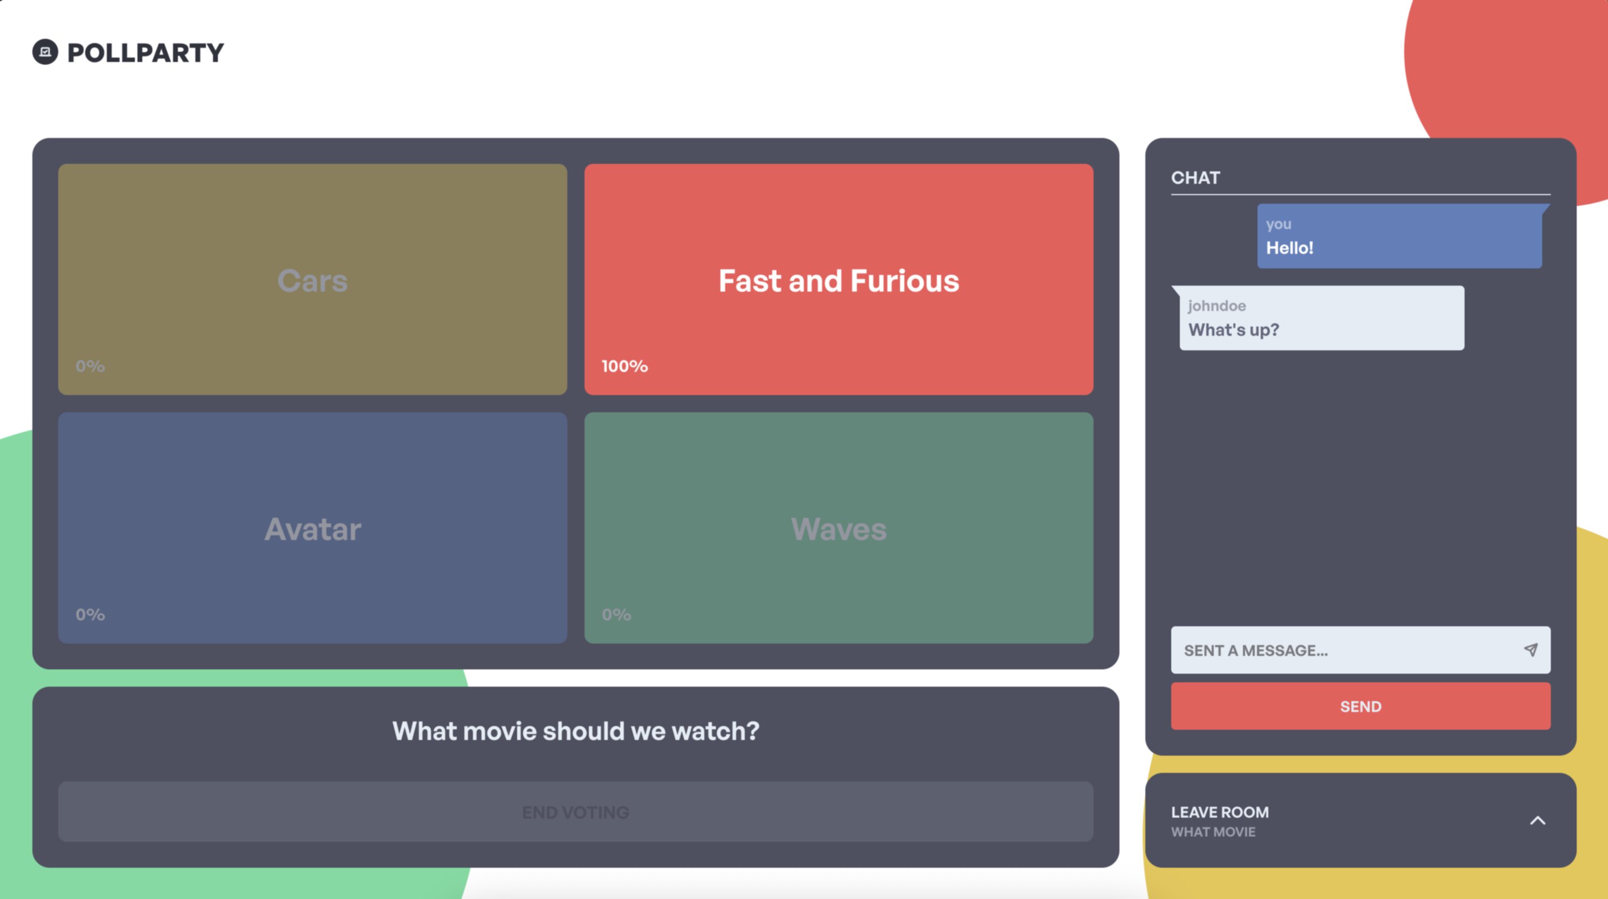Screen dimensions: 1608x899
Task: Choose Avatar as your vote
Action: (312, 528)
